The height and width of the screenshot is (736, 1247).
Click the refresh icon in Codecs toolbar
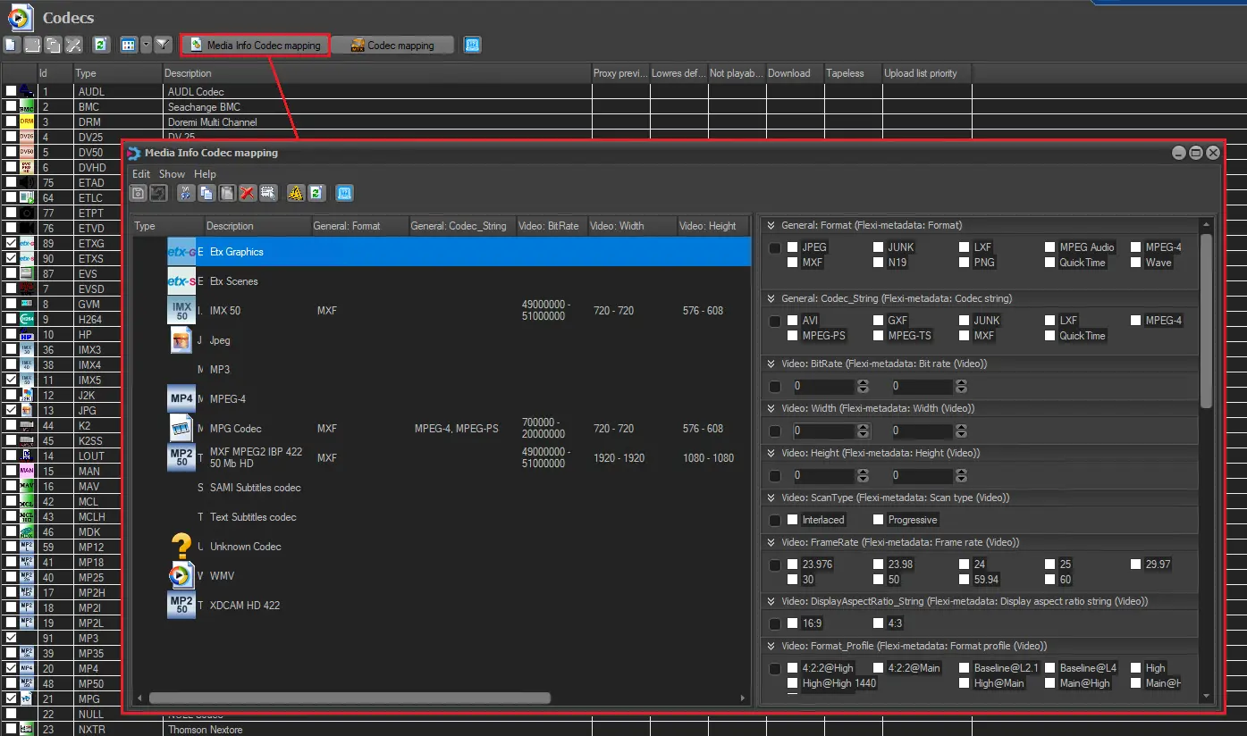click(x=101, y=45)
